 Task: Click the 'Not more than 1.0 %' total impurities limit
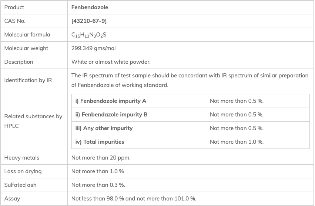click(237, 142)
